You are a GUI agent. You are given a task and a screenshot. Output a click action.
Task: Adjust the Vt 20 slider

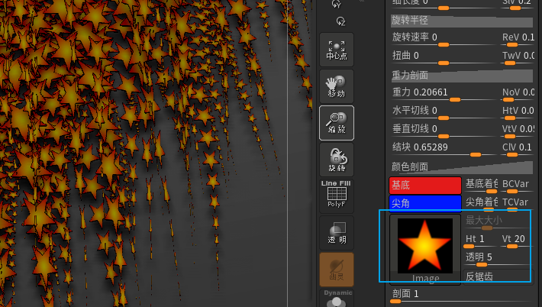pyautogui.click(x=516, y=241)
